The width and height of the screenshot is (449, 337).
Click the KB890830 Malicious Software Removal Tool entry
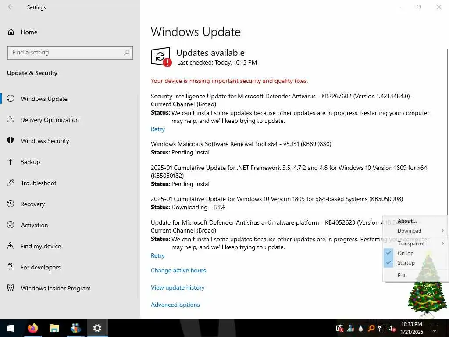[x=241, y=144]
